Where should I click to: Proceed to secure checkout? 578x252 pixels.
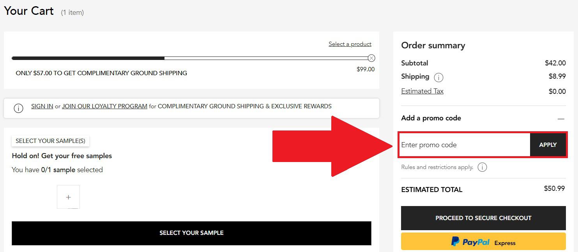point(483,218)
